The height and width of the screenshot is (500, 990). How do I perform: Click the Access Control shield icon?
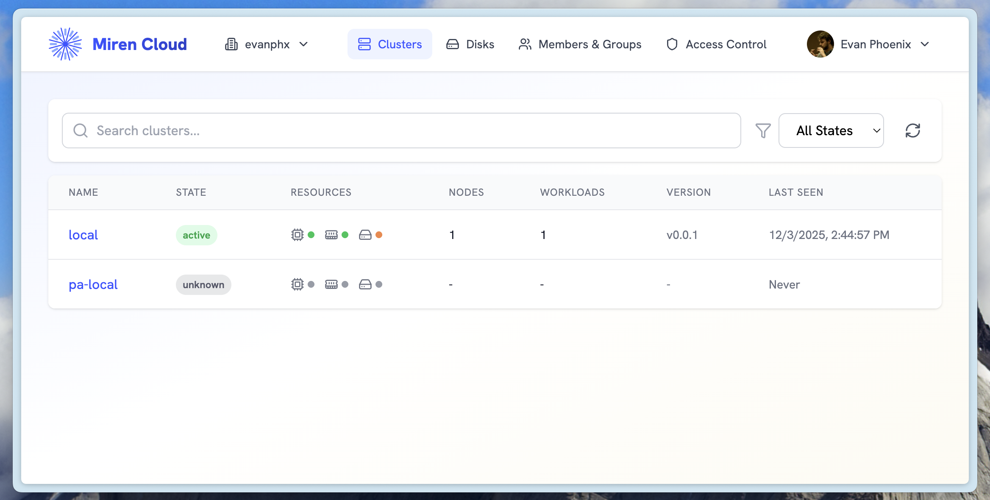click(x=672, y=44)
